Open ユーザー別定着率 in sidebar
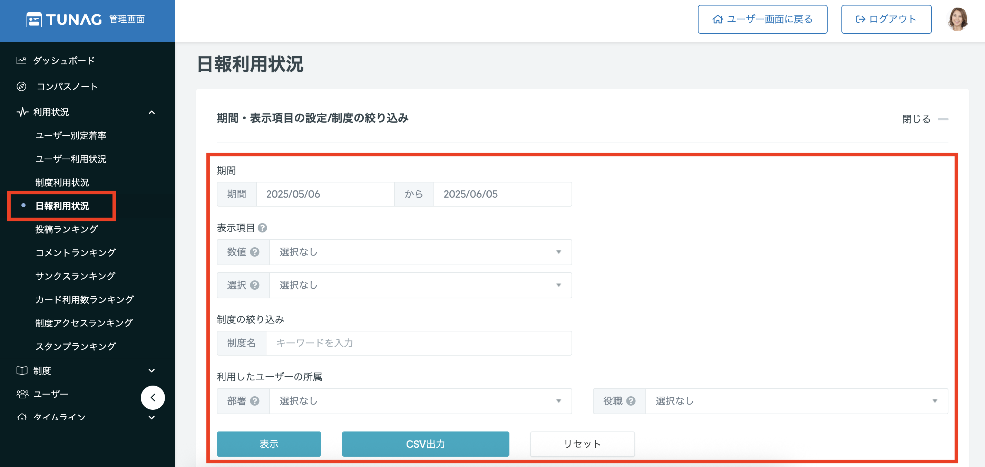This screenshot has height=467, width=985. tap(71, 135)
